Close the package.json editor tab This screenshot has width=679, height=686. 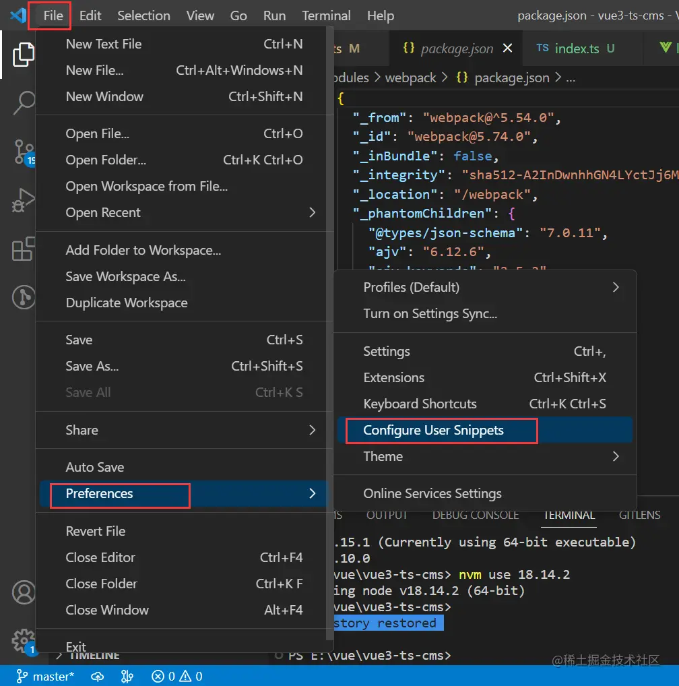(x=507, y=48)
